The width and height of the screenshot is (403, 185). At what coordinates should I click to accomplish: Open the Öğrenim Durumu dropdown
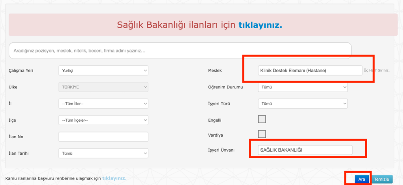pos(303,87)
